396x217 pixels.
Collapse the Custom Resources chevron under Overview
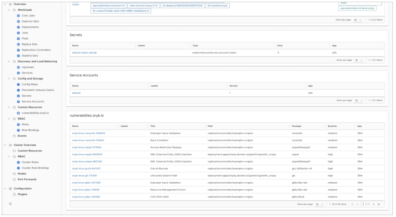(9, 107)
